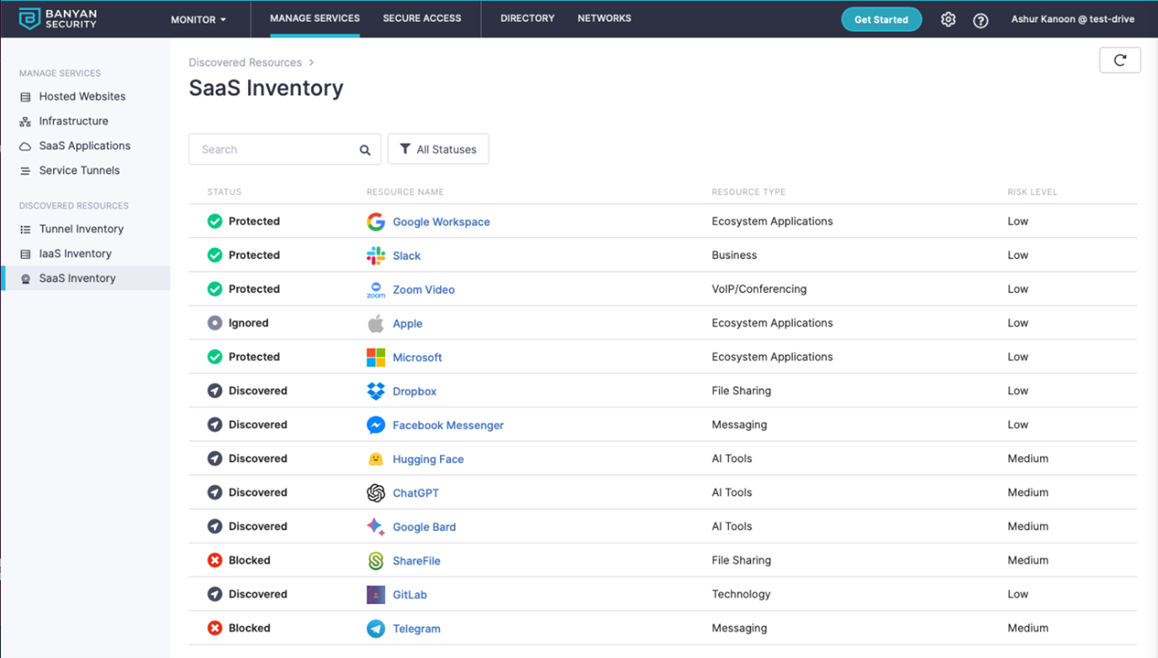The height and width of the screenshot is (658, 1158).
Task: Click the Get Started button
Action: pos(881,19)
